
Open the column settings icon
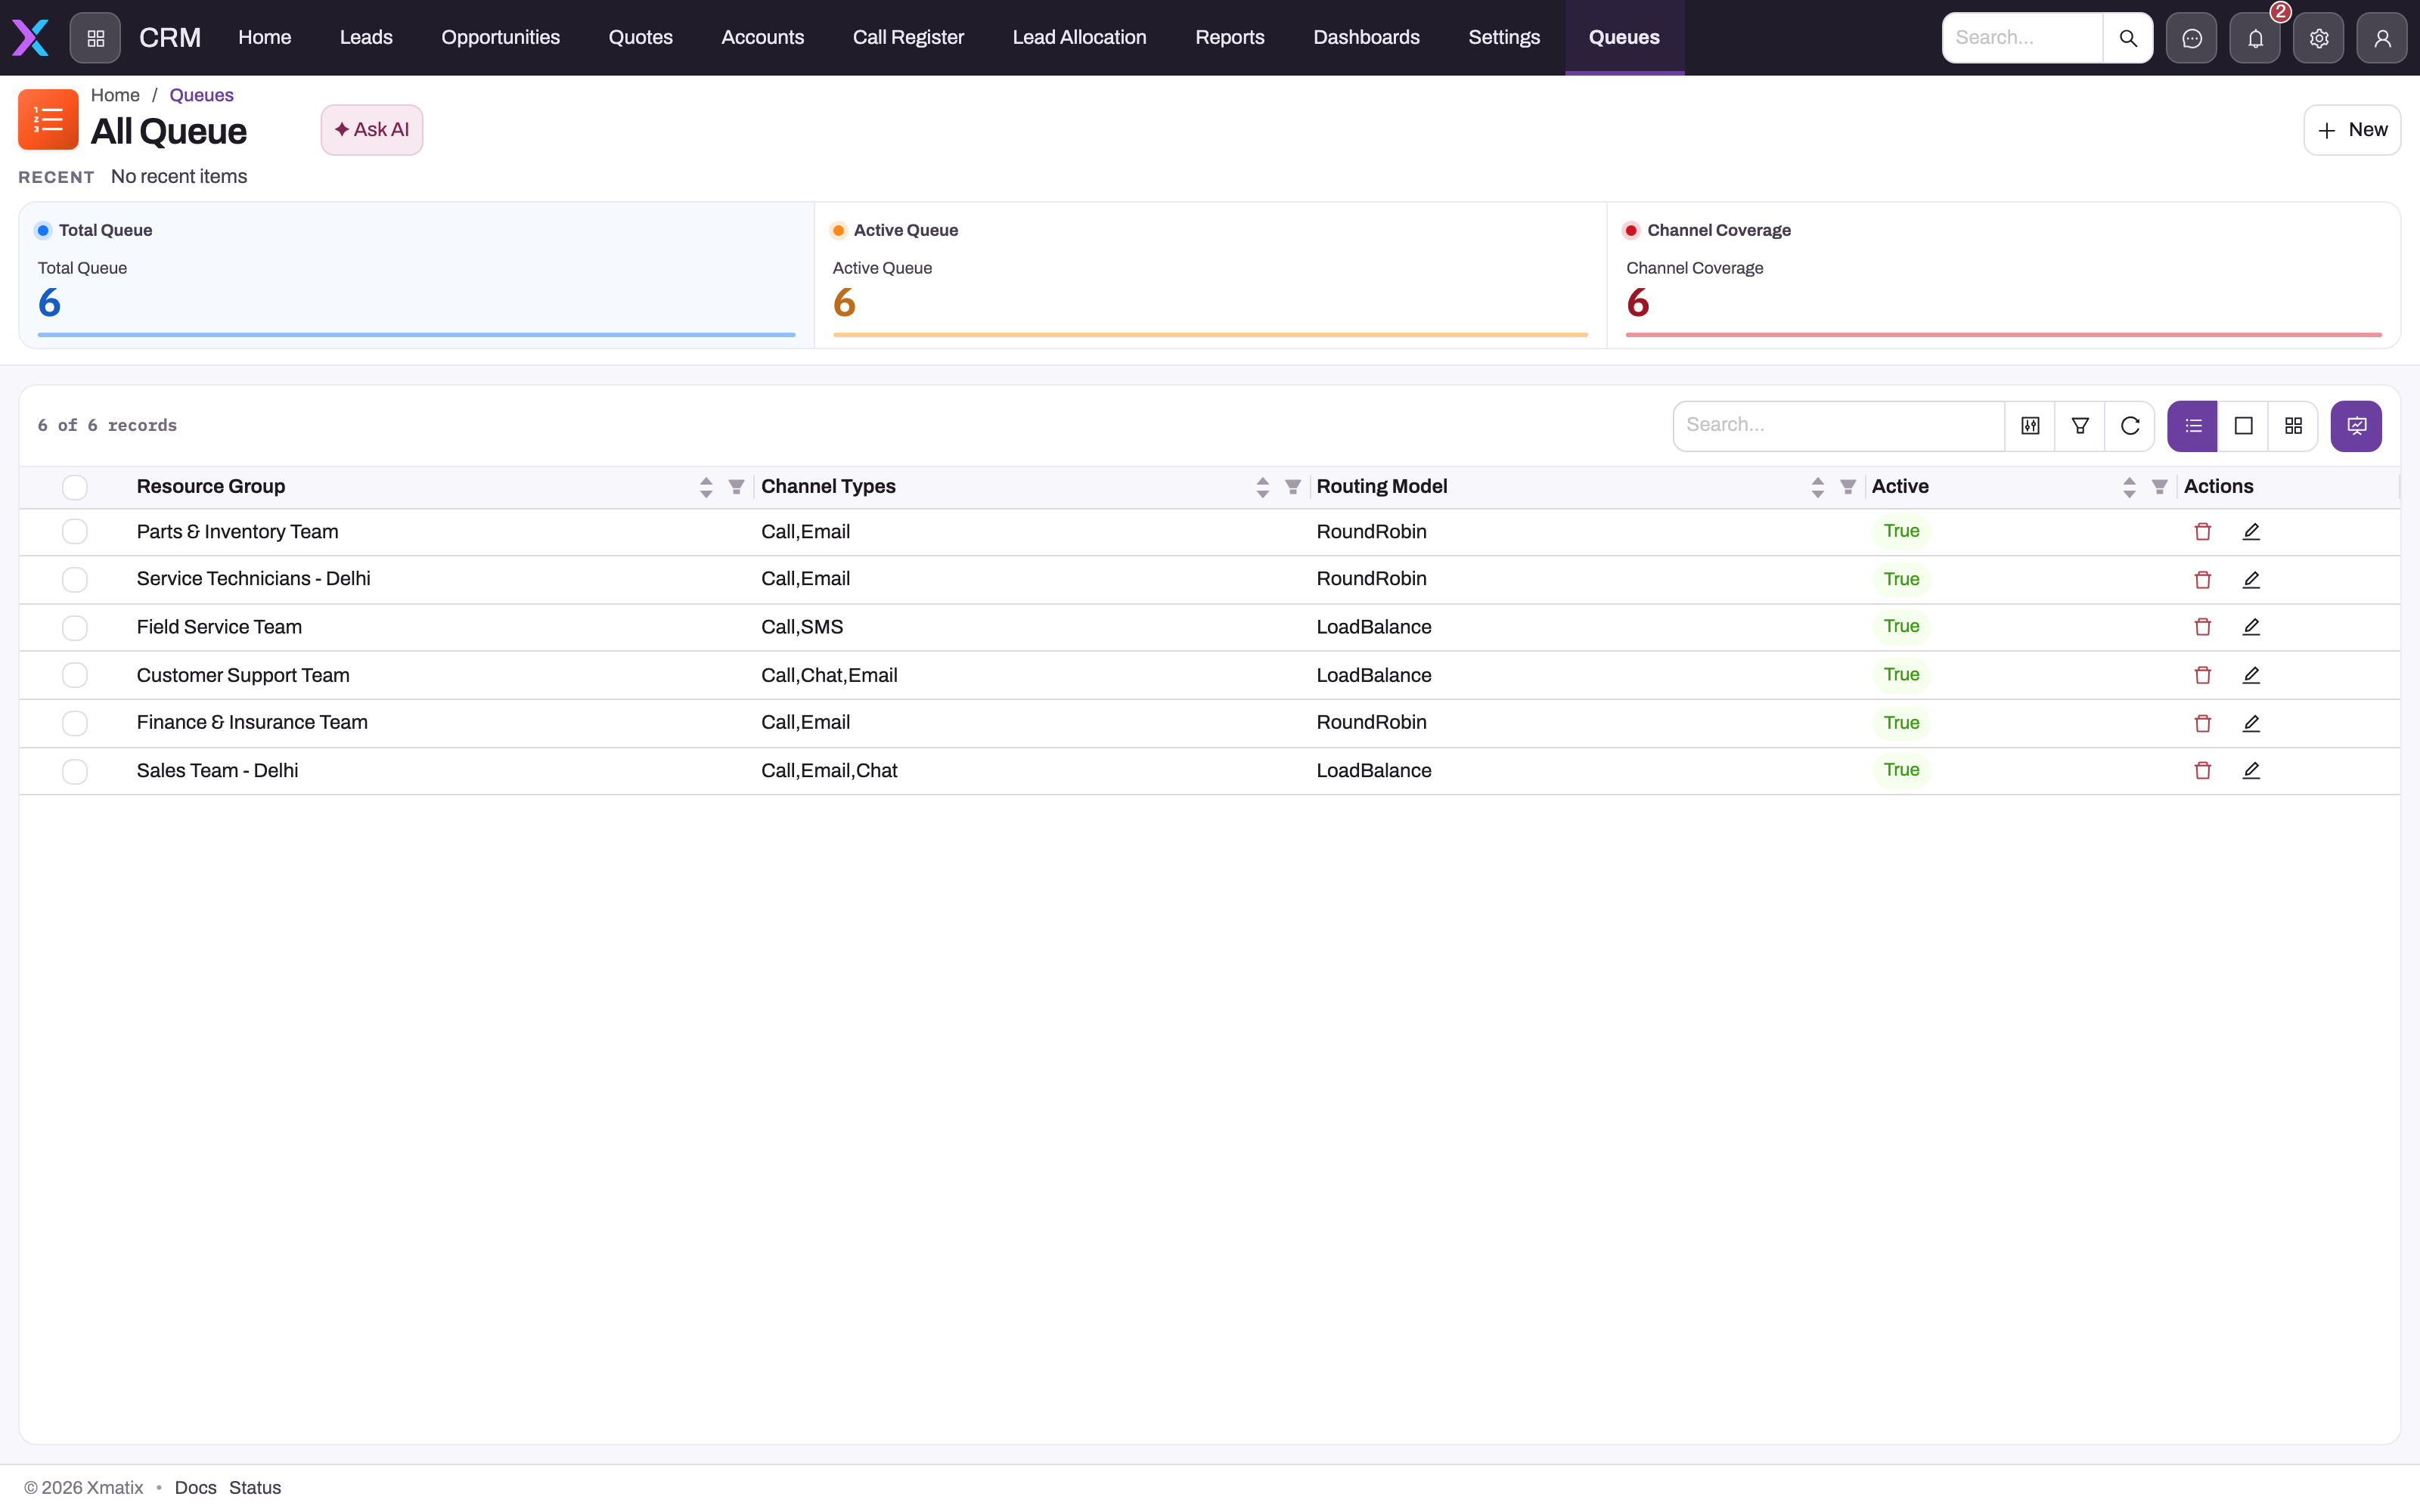click(2030, 426)
